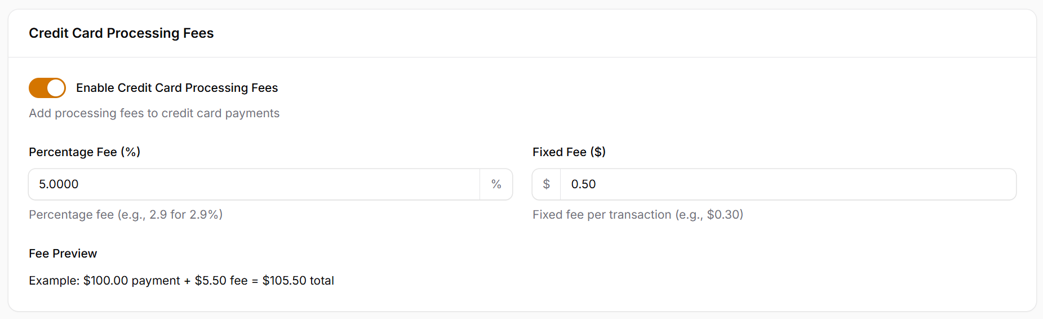Click "$100.00 payment" in the fee example
Screen dimensions: 1043x319
pos(131,281)
